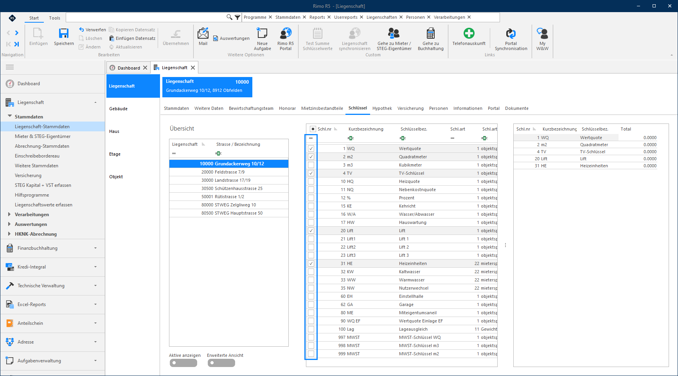Toggle the hamburger sidebar menu
Image resolution: width=678 pixels, height=376 pixels.
10,67
